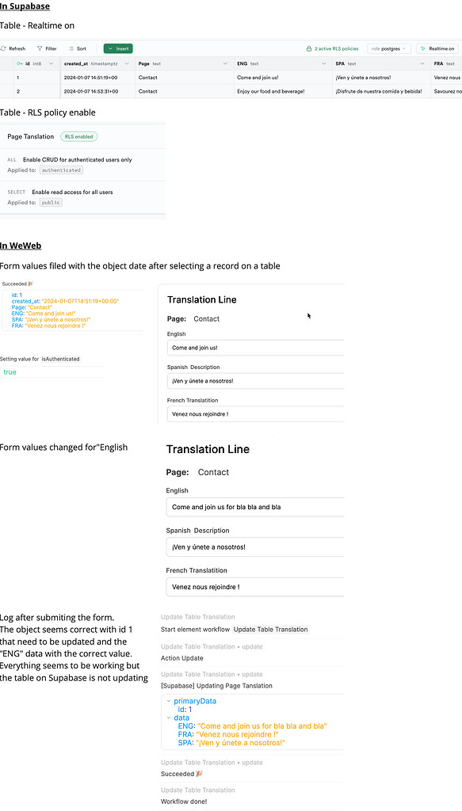Viewport: 462px width, 811px height.
Task: Click the id column key icon header
Action: click(20, 63)
